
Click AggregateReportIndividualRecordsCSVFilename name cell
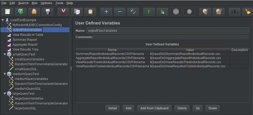coord(113,58)
